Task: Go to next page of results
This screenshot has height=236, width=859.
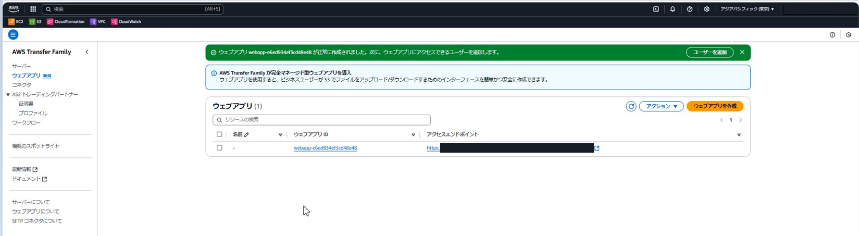Action: pos(740,120)
